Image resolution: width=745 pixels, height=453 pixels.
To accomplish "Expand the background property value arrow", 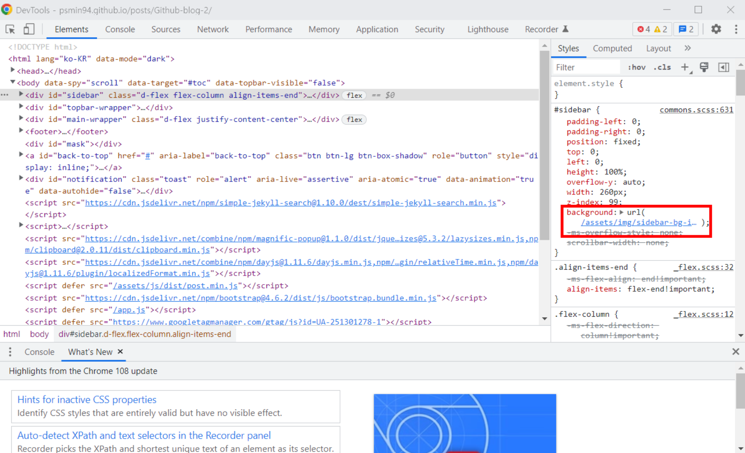I will coord(621,212).
